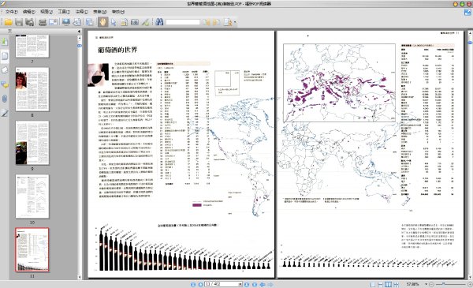Switch to continuous page layout
This screenshot has height=288, width=473.
381,284
